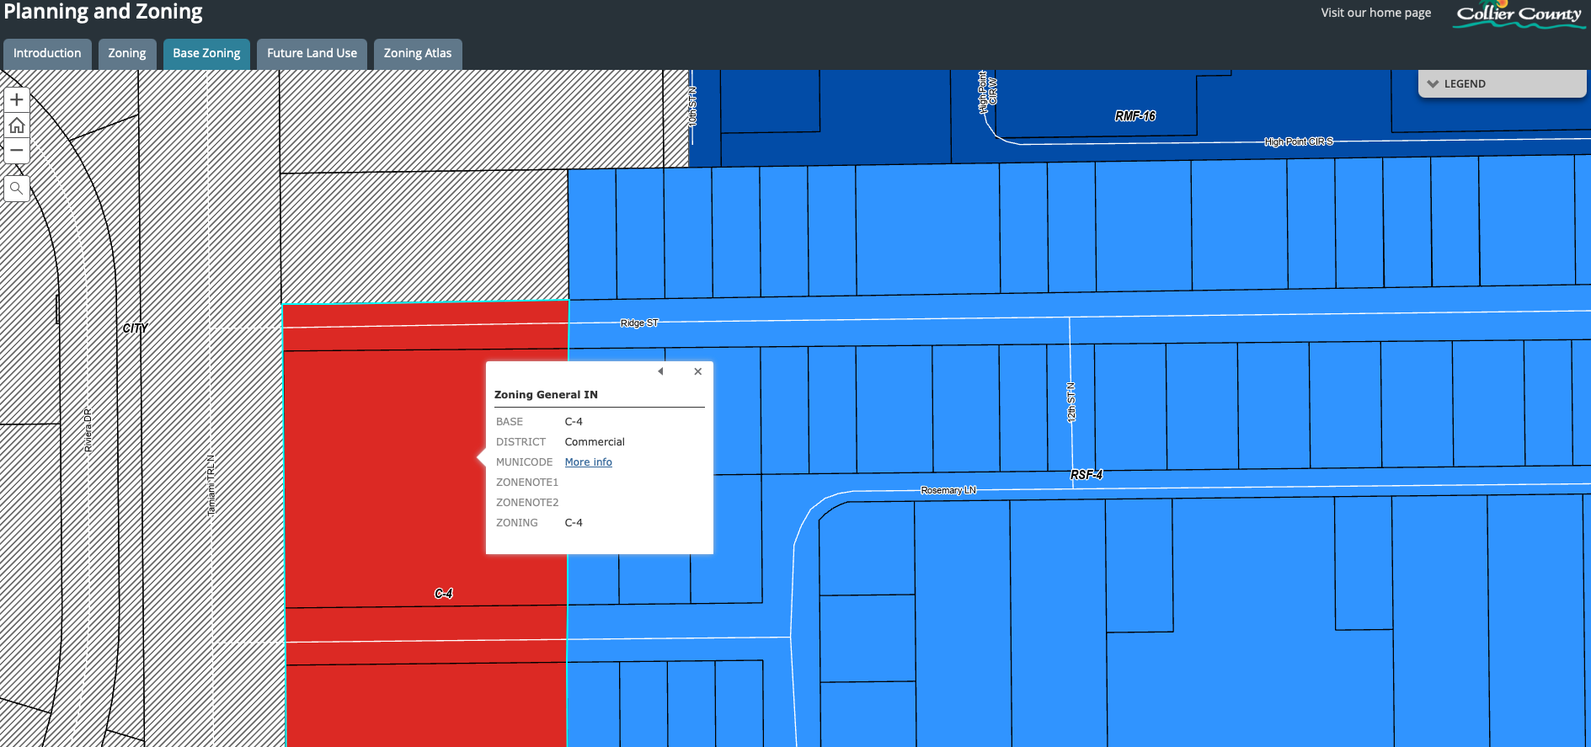The height and width of the screenshot is (747, 1591).
Task: Open the More info municode link
Action: (x=588, y=462)
